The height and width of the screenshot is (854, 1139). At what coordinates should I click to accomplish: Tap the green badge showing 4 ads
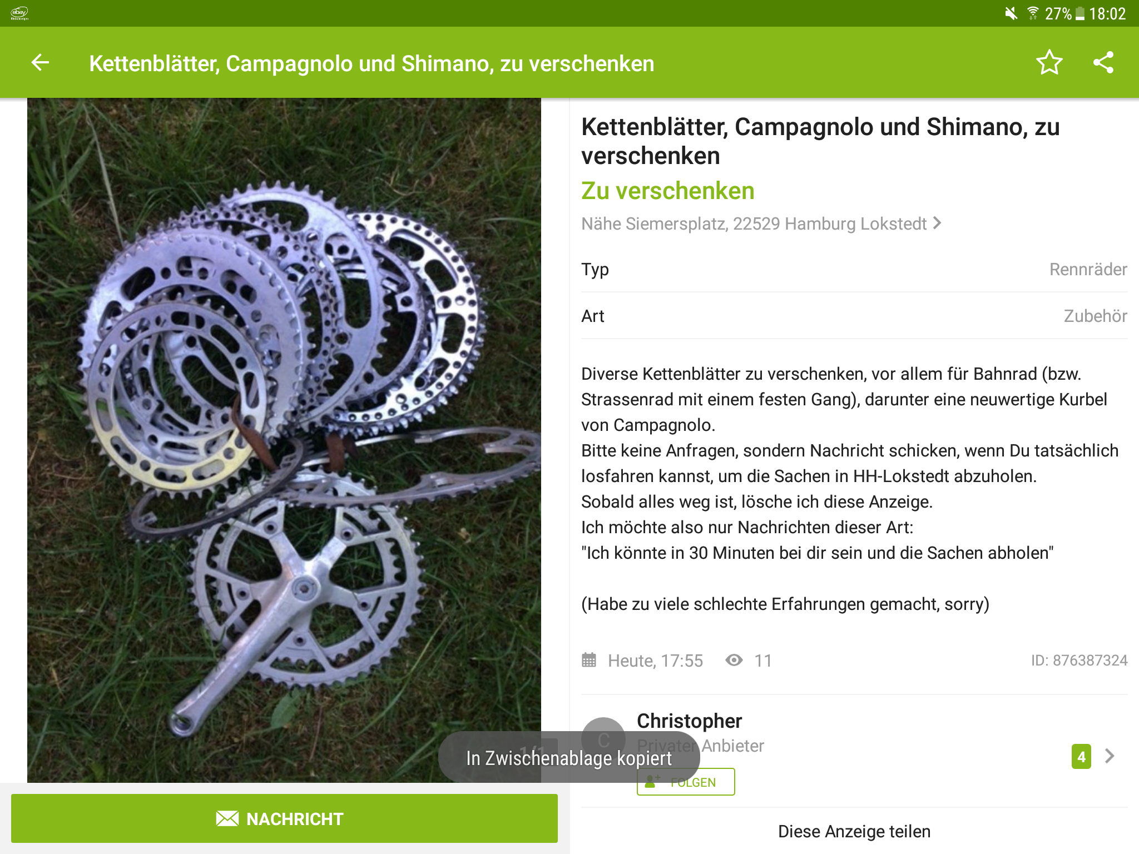(1081, 756)
